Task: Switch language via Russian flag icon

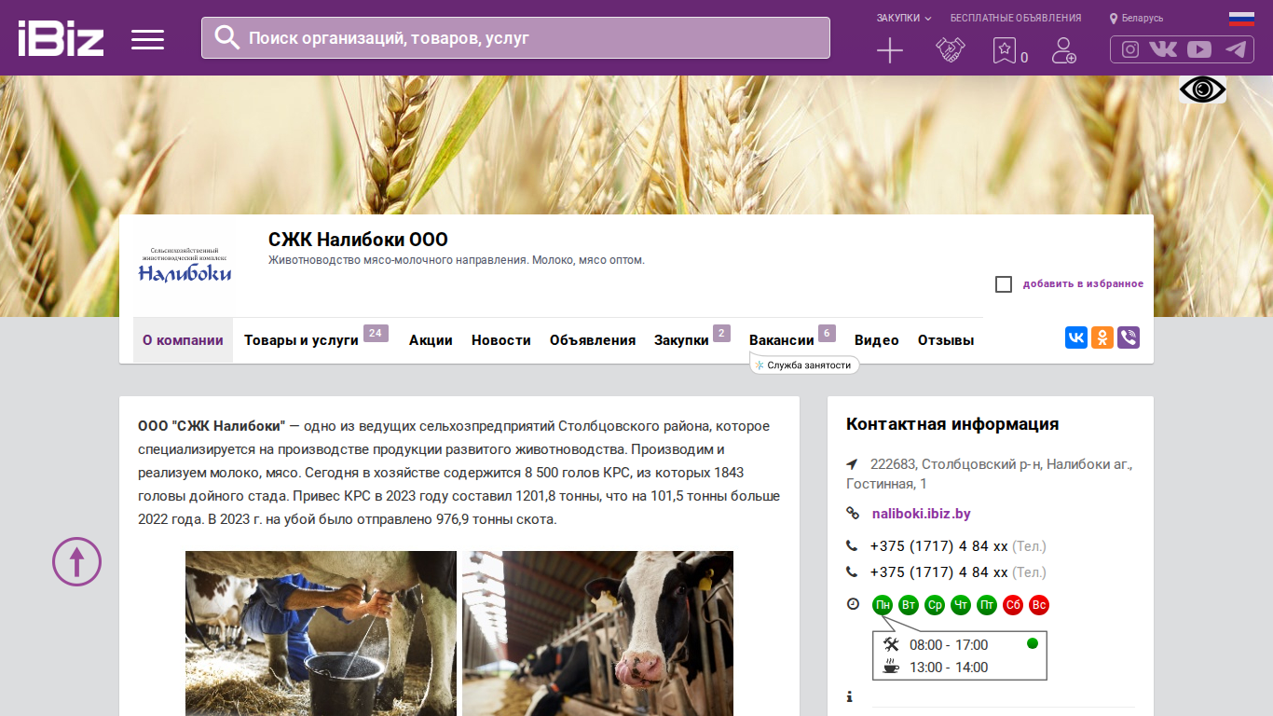Action: [x=1241, y=18]
